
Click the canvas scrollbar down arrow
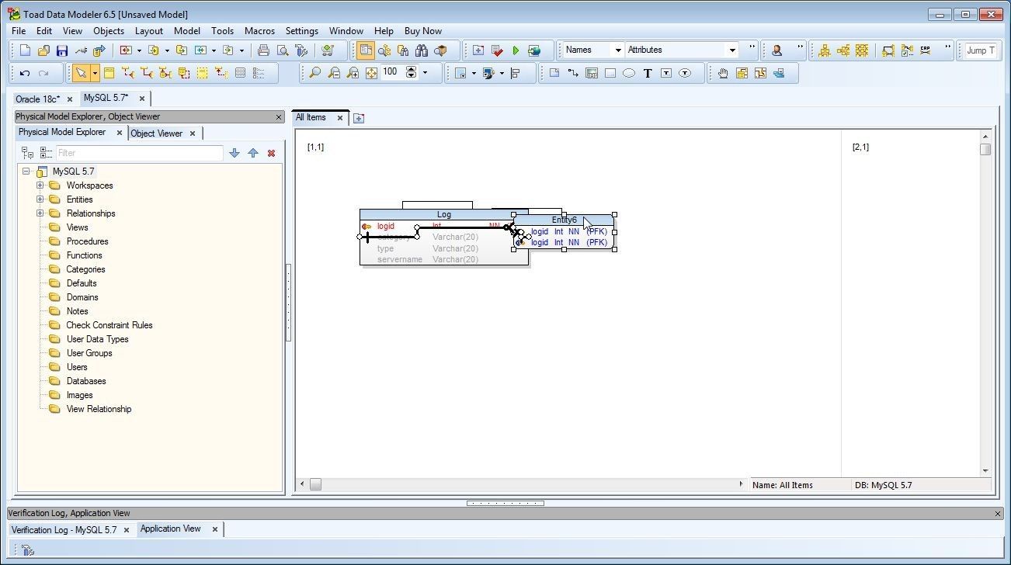pos(985,471)
